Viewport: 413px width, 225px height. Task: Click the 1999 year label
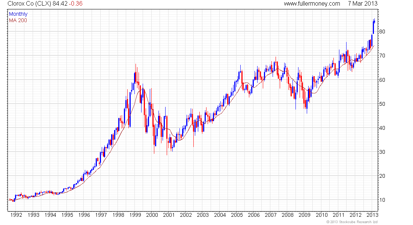135,215
